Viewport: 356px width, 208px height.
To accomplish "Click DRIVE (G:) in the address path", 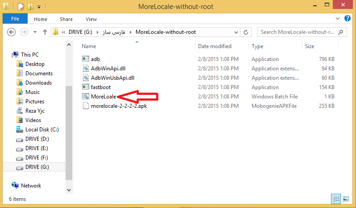I will point(80,32).
